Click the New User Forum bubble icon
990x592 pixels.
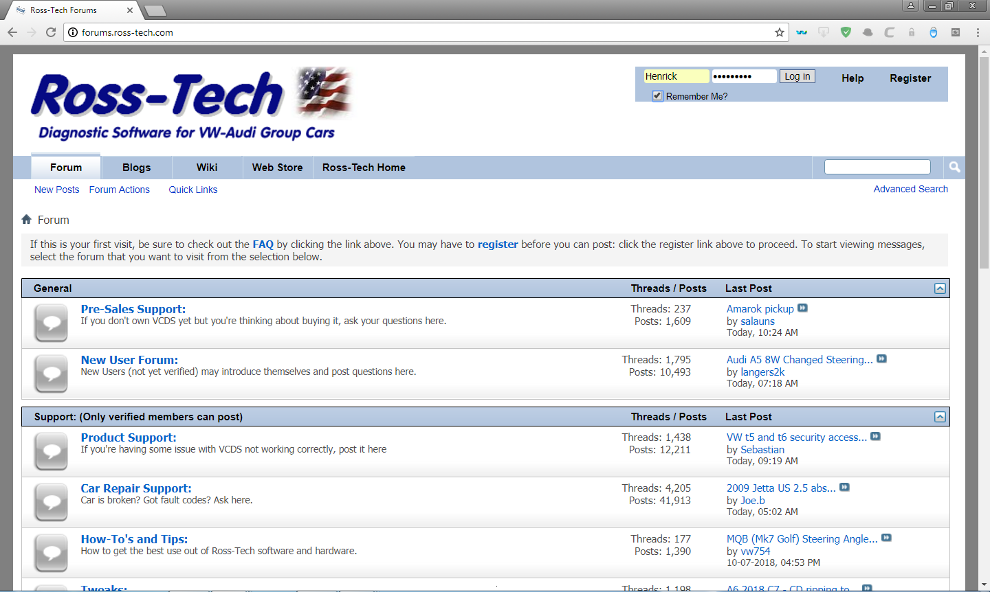[x=52, y=374]
